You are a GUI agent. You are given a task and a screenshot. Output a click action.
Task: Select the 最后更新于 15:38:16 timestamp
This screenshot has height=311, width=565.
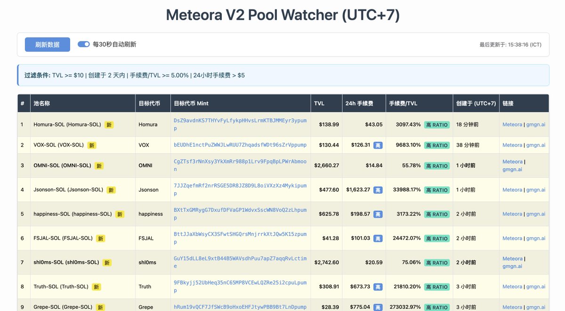510,45
